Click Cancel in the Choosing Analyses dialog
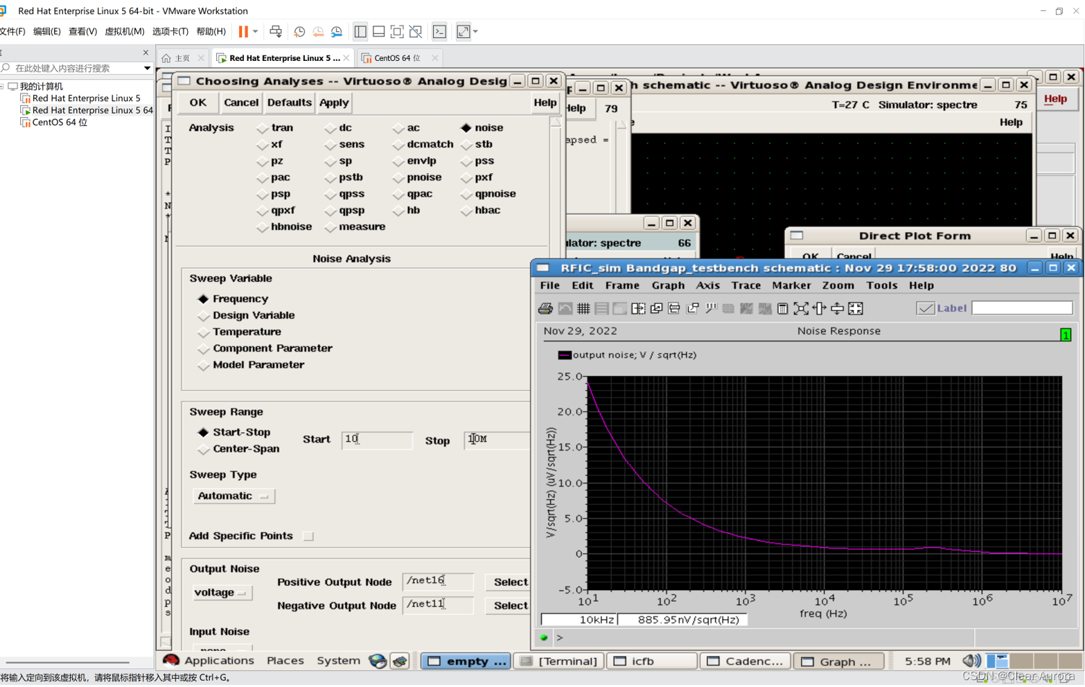Screen dimensions: 1085x687 (240, 102)
